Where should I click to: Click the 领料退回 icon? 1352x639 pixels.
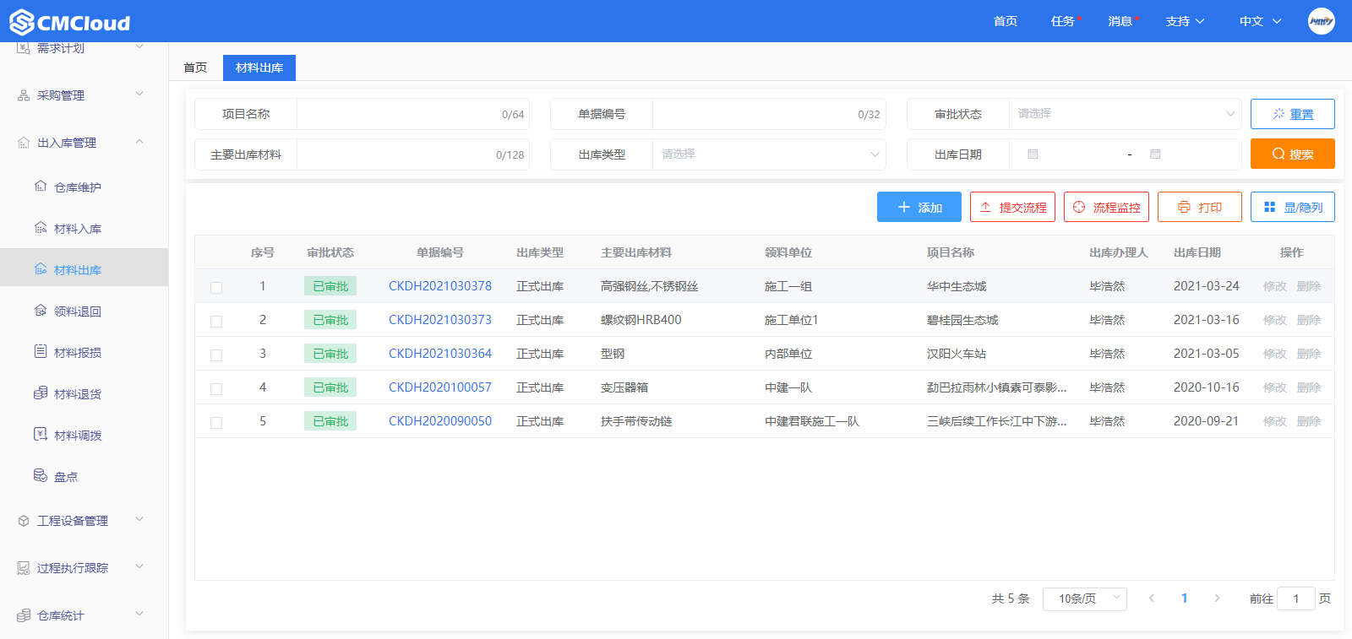(41, 311)
